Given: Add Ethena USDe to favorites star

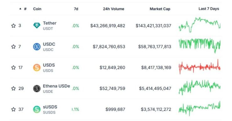Looking at the screenshot, I should pyautogui.click(x=13, y=89).
